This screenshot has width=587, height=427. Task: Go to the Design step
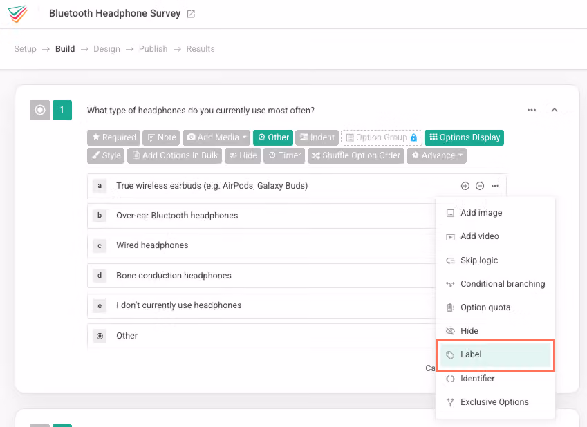(106, 49)
